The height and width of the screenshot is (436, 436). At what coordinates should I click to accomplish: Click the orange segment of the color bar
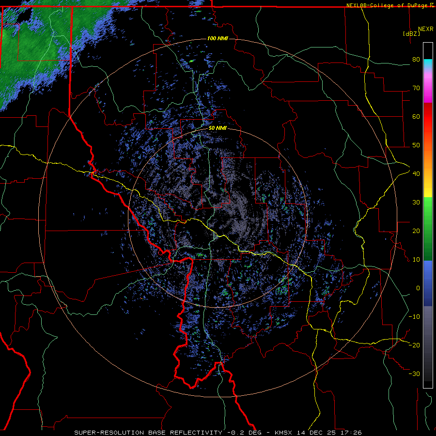pos(428,158)
